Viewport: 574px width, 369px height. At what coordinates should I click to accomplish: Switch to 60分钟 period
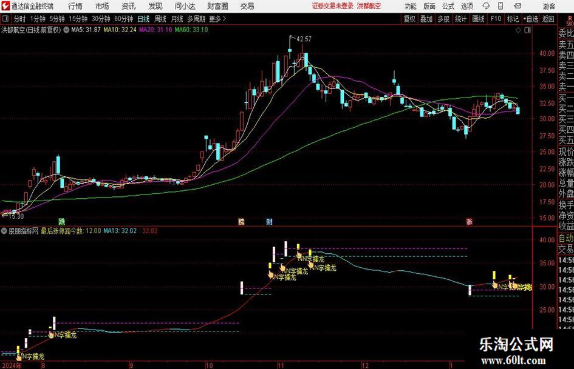[x=123, y=19]
